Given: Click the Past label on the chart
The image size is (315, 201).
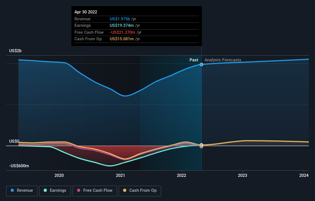Looking at the screenshot, I should point(194,60).
